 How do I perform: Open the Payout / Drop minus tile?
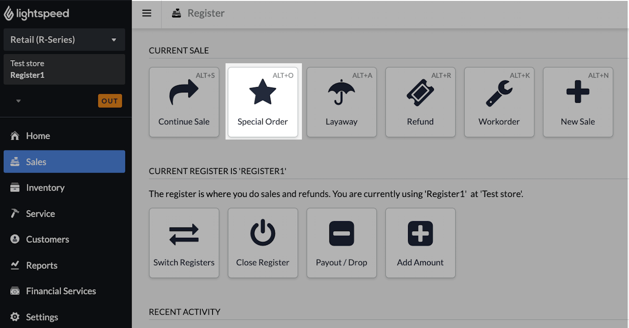tap(341, 243)
